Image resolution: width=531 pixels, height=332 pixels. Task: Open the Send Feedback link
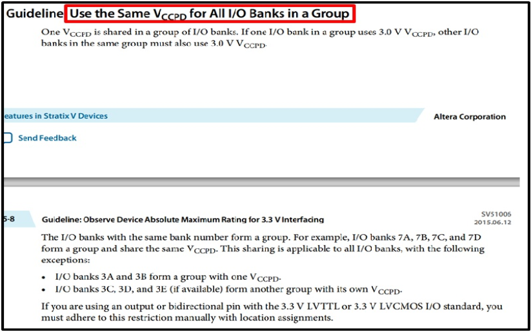click(x=47, y=138)
